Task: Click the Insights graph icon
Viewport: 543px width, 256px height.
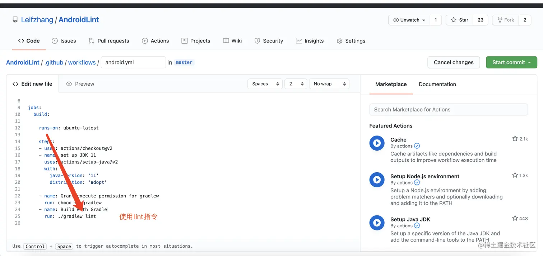Action: (x=299, y=41)
